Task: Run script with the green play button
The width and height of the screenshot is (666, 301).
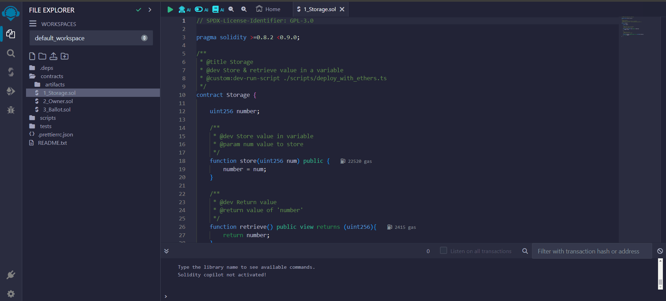Action: (x=170, y=9)
